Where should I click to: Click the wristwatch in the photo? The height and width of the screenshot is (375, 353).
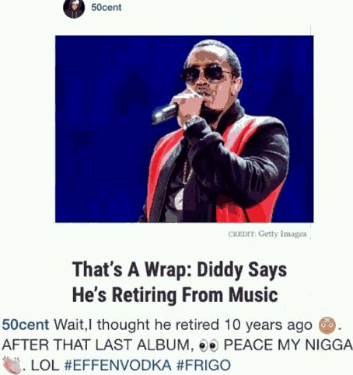click(194, 122)
